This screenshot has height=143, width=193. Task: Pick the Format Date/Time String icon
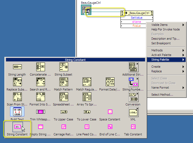tap(110, 82)
